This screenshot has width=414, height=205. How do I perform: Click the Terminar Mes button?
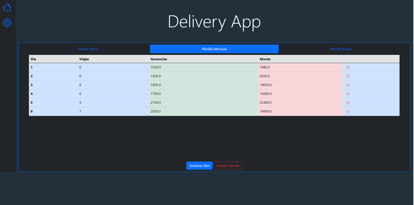(199, 166)
